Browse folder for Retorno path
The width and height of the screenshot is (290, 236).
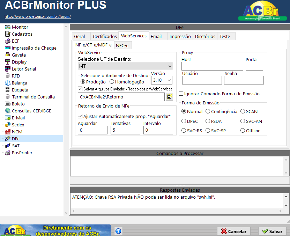(x=169, y=97)
